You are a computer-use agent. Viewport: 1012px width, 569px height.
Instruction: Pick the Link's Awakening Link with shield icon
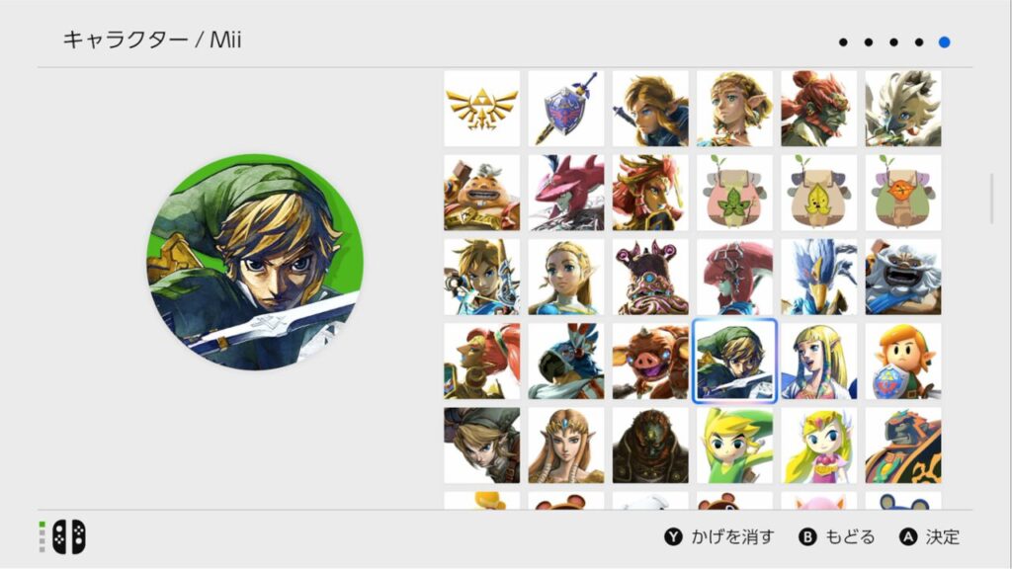tap(903, 361)
